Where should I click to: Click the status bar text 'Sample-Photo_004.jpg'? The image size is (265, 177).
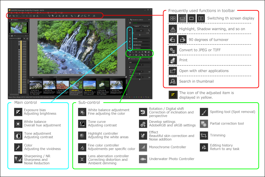tap(14, 97)
